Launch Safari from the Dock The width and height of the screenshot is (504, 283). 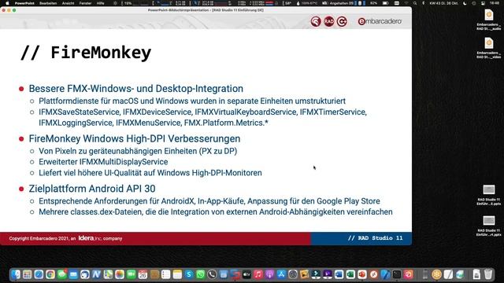39,274
